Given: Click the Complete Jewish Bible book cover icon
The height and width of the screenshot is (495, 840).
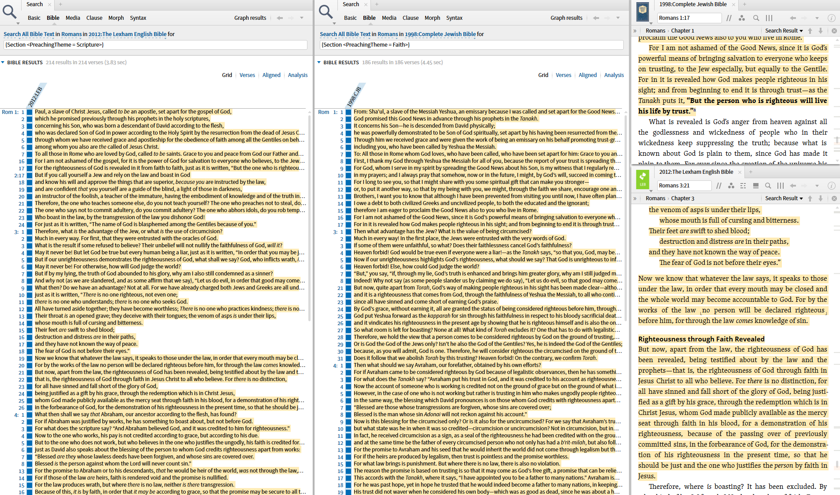Looking at the screenshot, I should 643,11.
